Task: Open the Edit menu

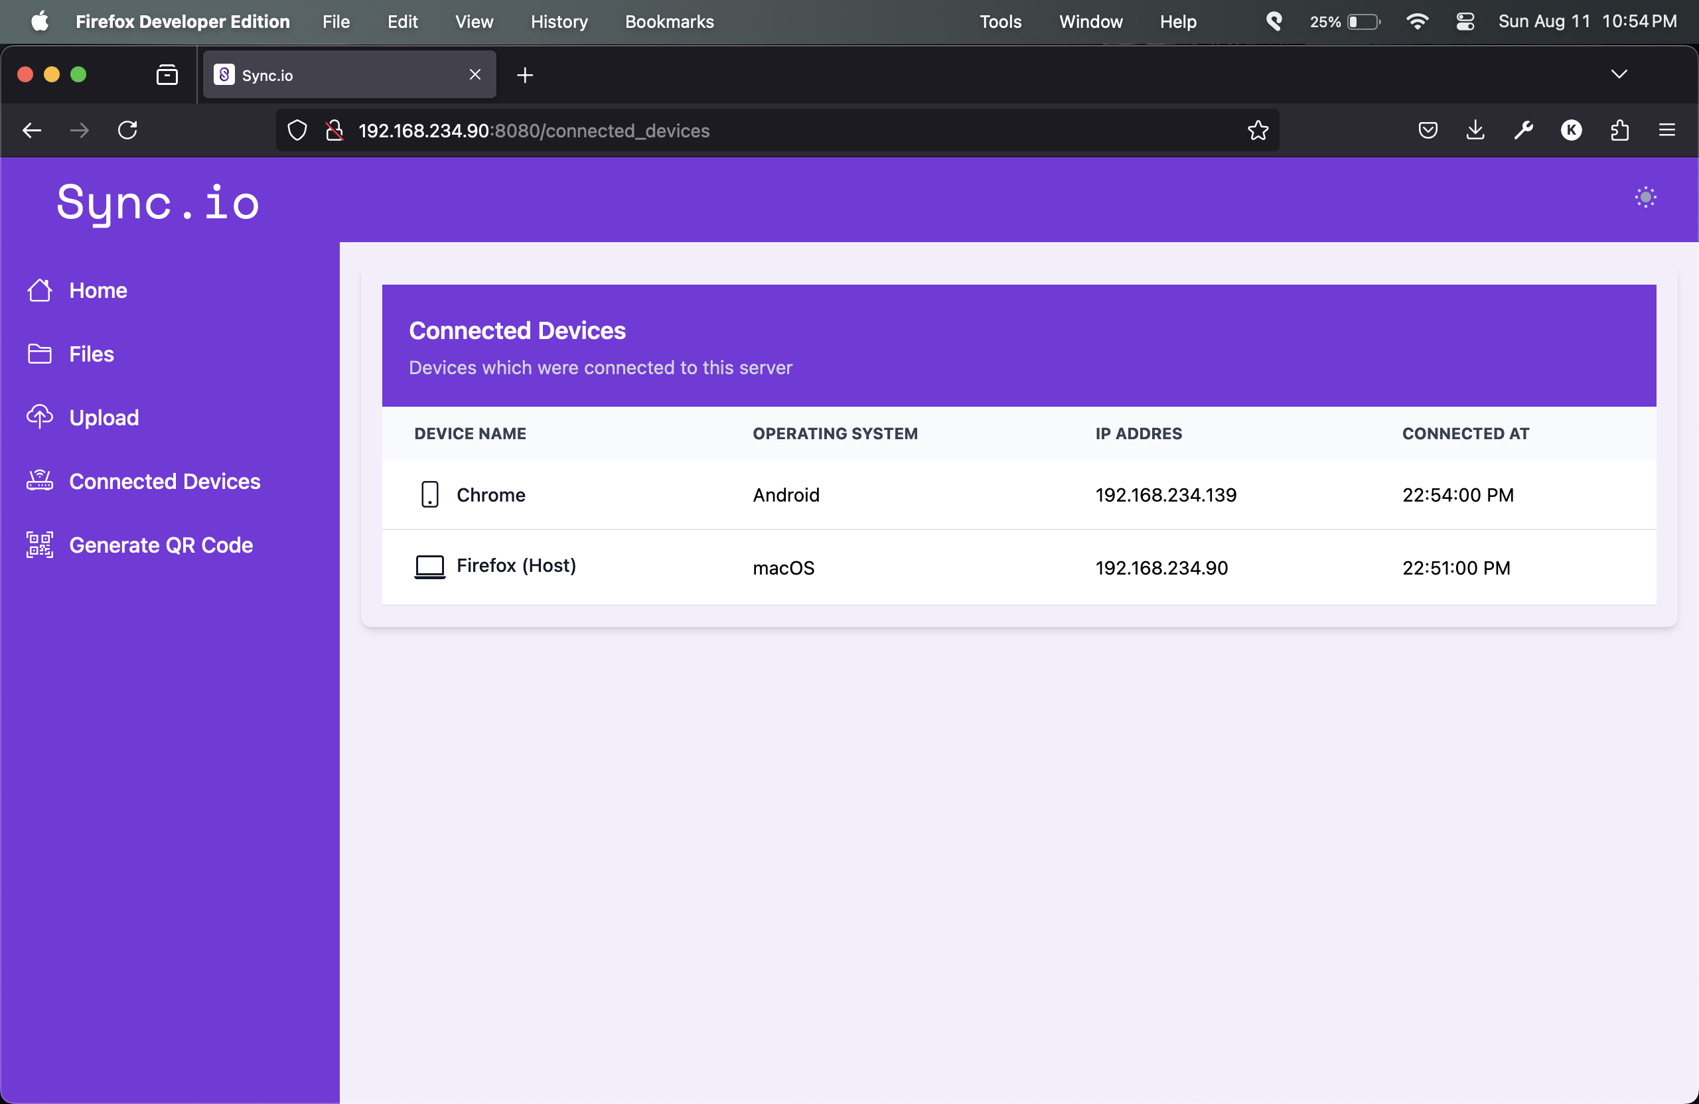Action: [403, 21]
